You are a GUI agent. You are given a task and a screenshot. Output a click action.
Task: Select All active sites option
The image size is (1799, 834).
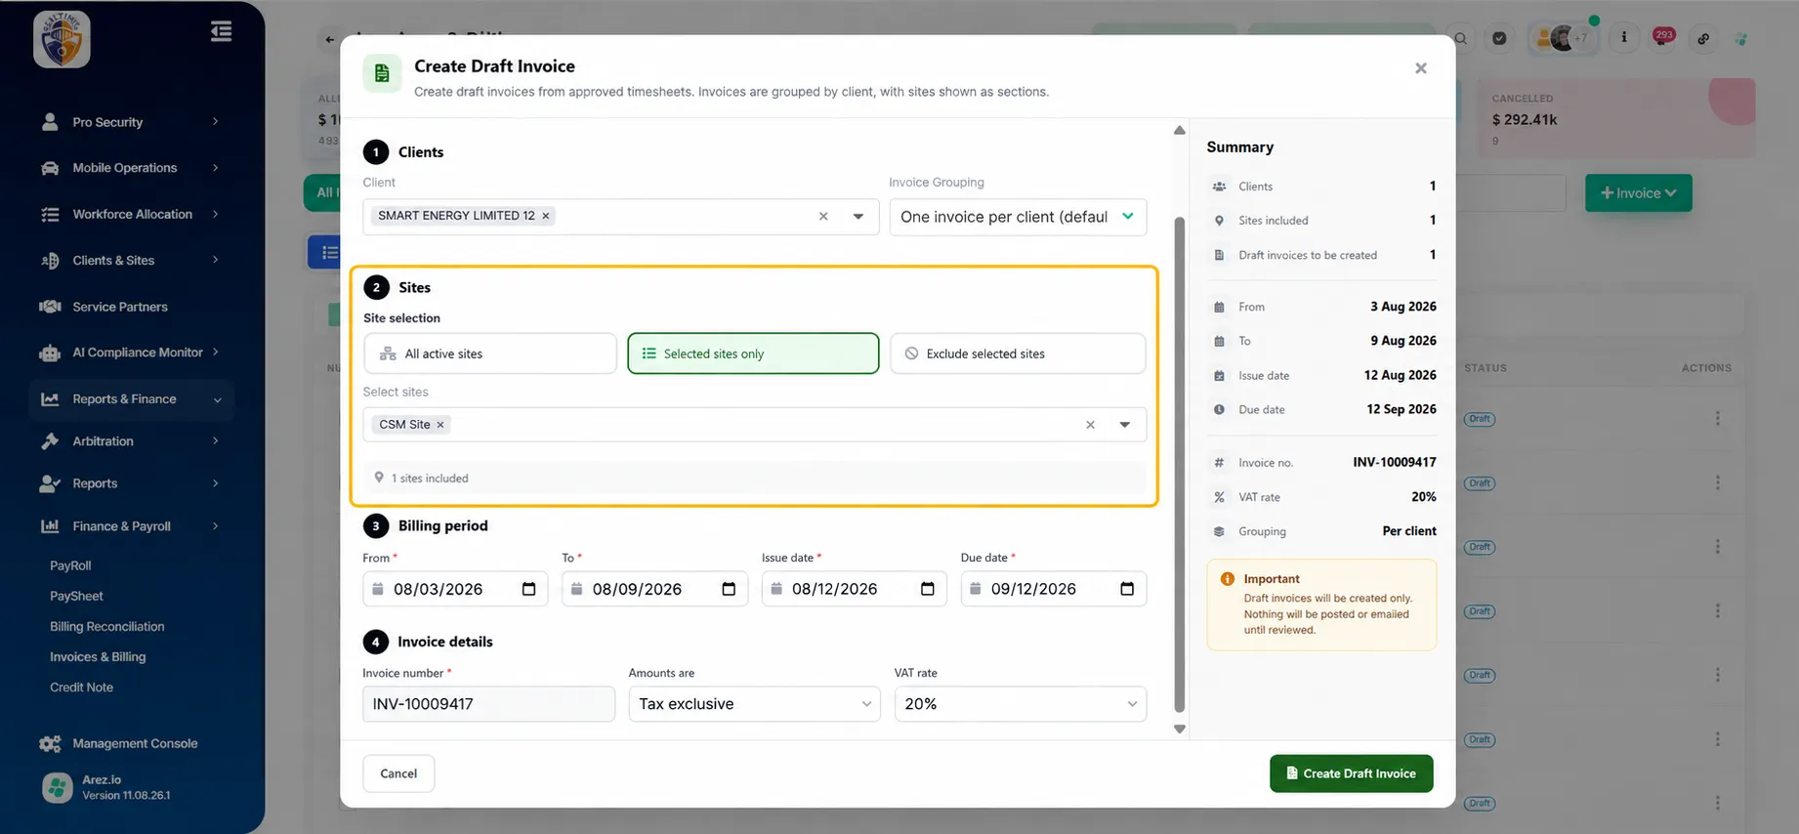tap(490, 354)
